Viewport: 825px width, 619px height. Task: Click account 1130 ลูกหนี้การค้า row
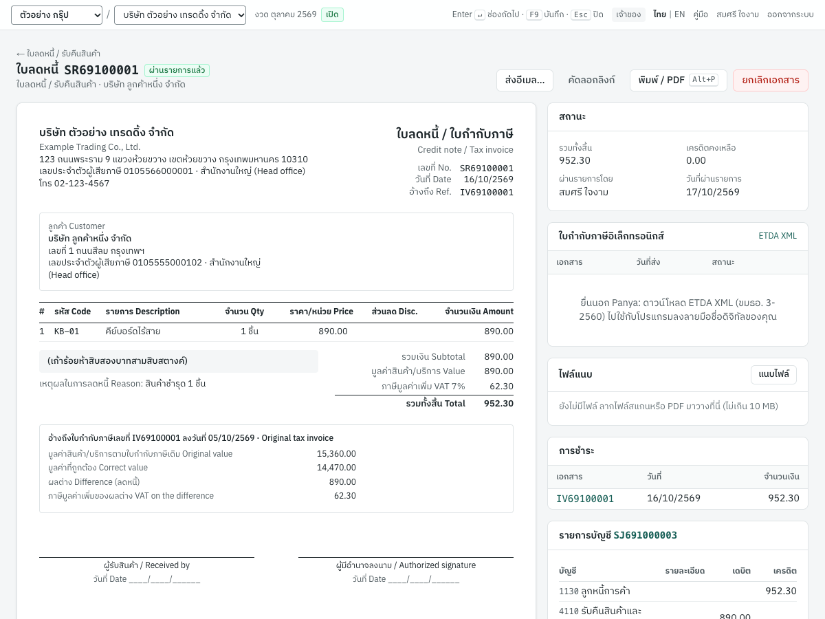[x=678, y=591]
